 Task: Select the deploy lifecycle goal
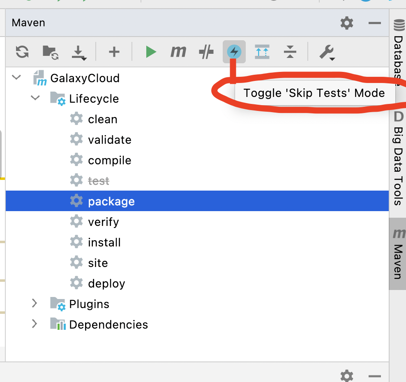tap(106, 284)
